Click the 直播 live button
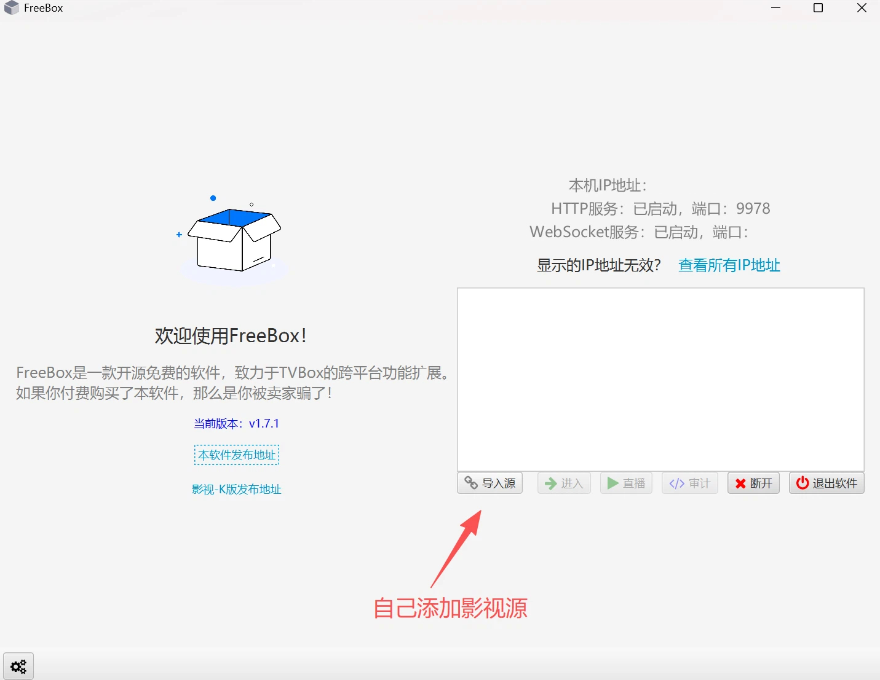880x680 pixels. [626, 483]
